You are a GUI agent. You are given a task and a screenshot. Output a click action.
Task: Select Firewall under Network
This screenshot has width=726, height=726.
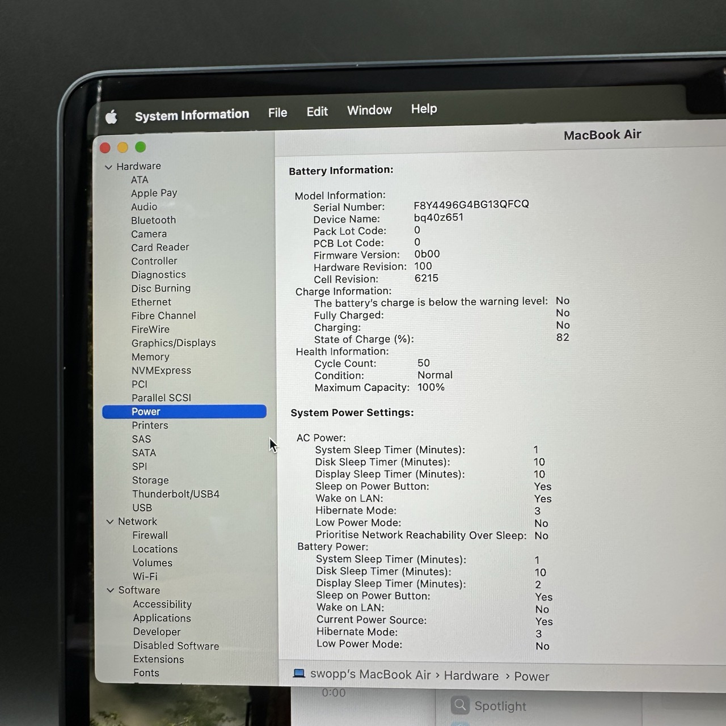[x=150, y=535]
